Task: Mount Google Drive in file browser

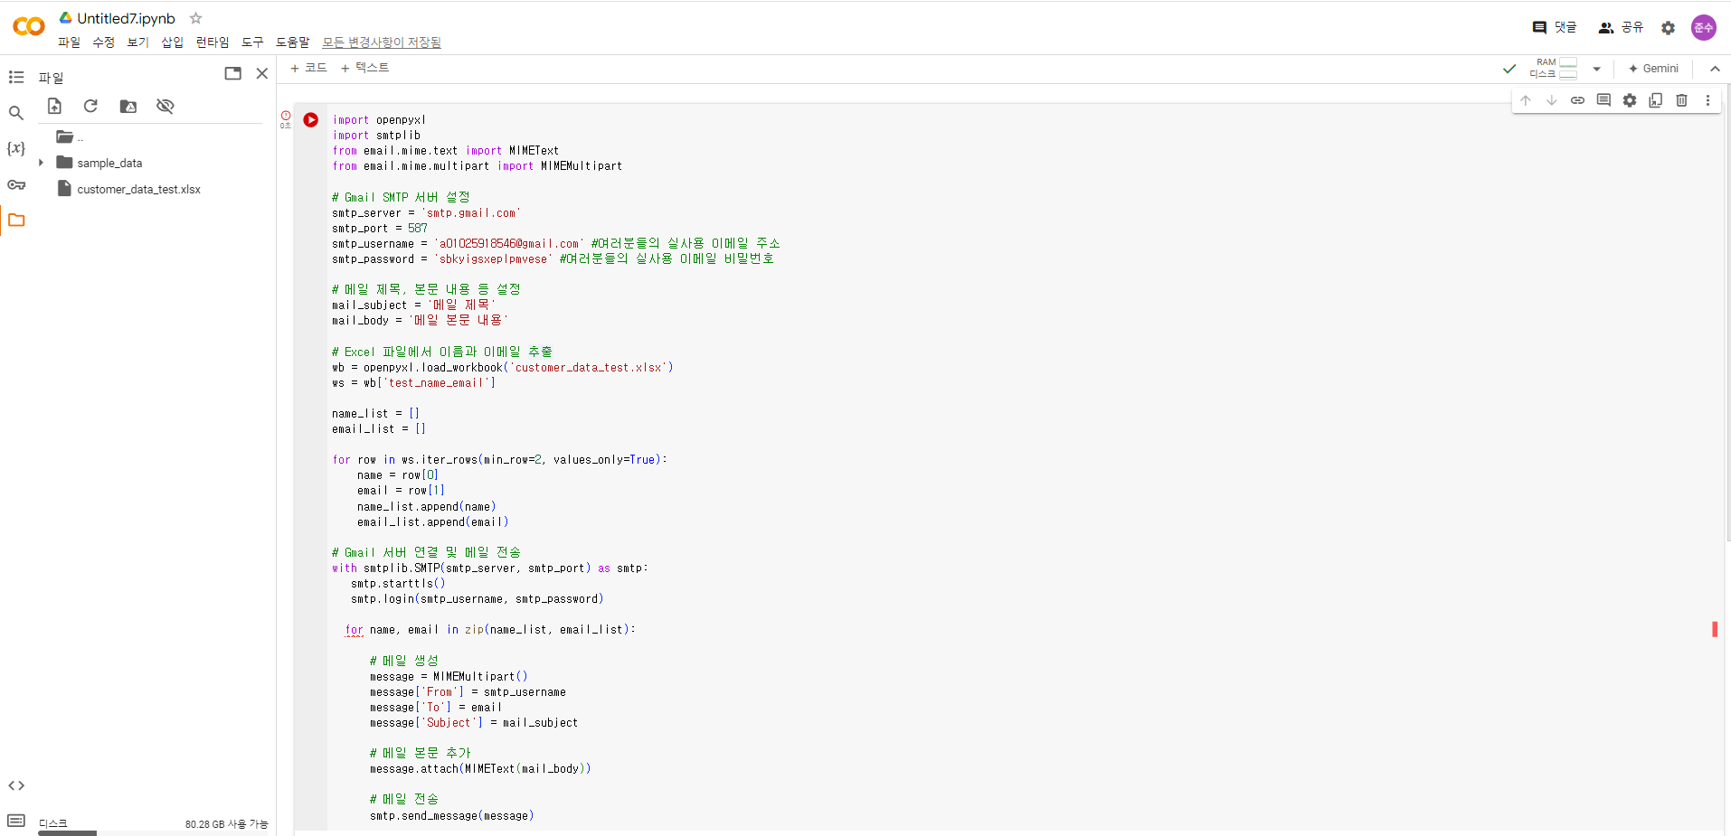Action: click(x=128, y=107)
